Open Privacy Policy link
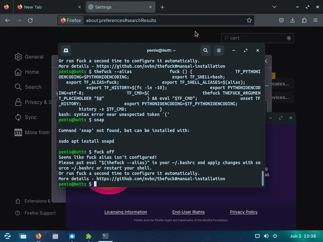The height and width of the screenshot is (242, 323). tap(244, 212)
